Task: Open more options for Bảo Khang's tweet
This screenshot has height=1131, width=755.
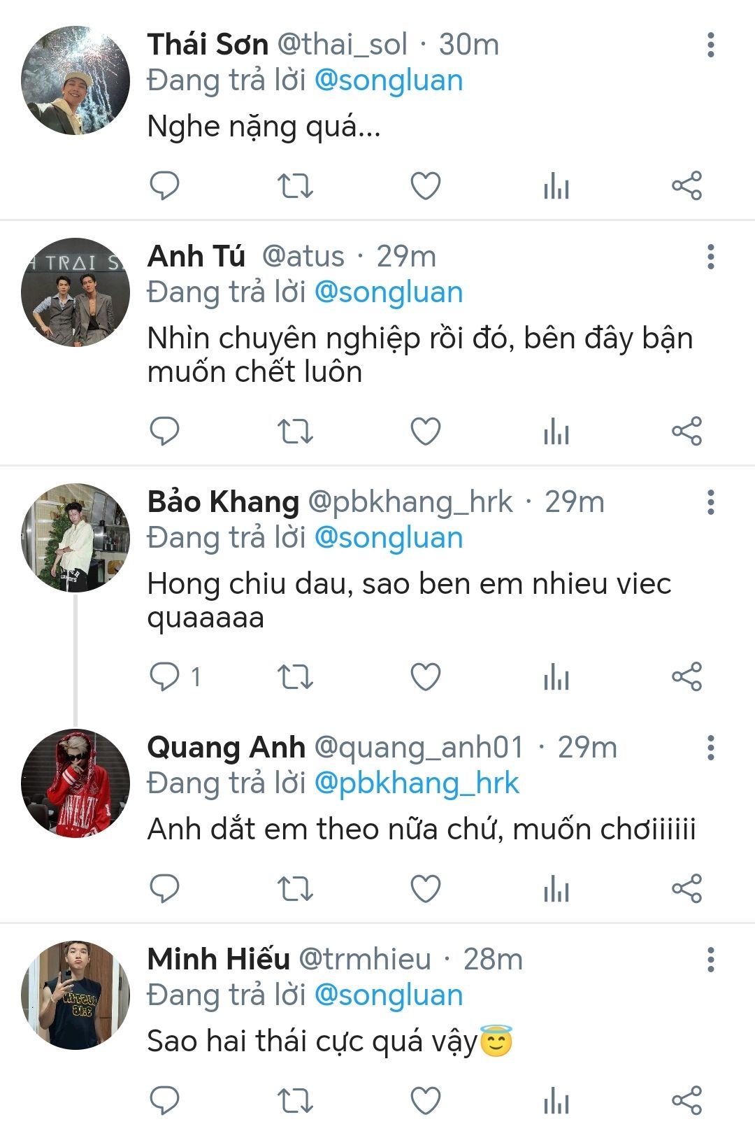Action: (710, 502)
